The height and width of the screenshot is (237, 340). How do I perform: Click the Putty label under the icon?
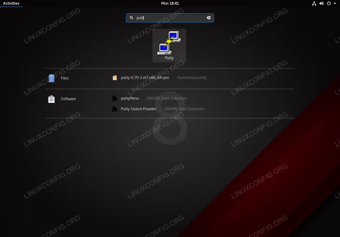click(x=169, y=58)
